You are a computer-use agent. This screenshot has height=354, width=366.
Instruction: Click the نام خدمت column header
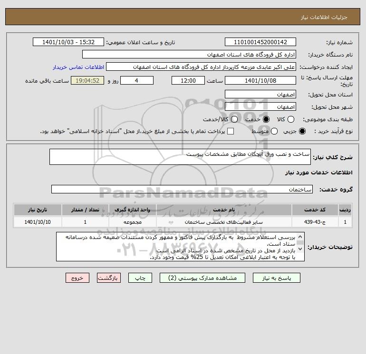[x=224, y=210]
